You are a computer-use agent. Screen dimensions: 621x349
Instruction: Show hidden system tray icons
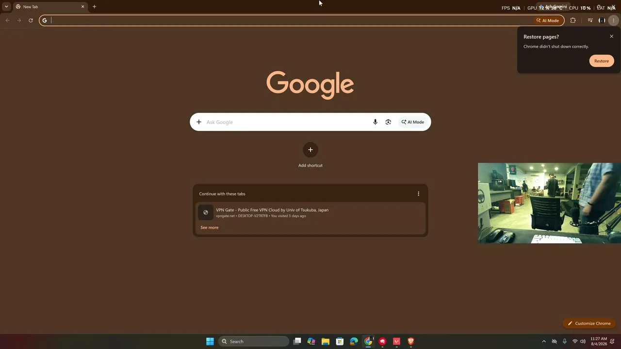[544, 341]
